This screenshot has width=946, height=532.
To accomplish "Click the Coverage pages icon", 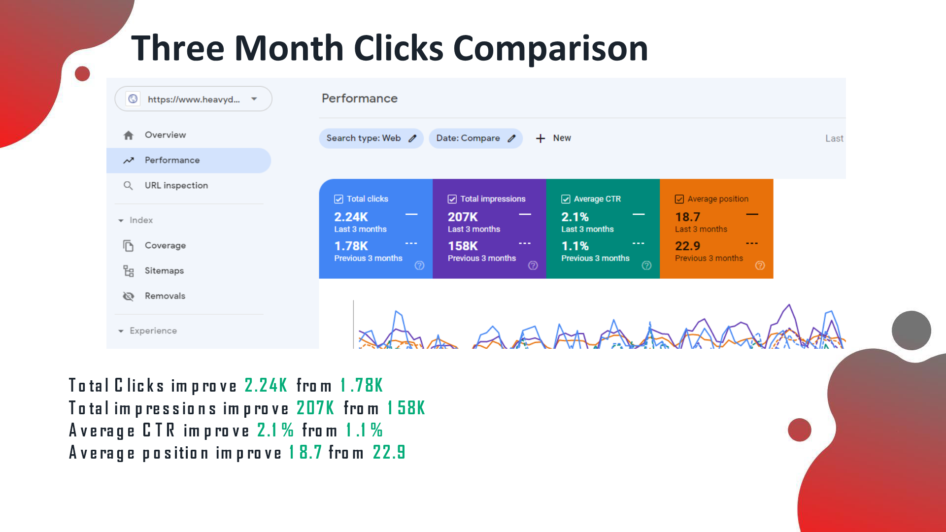I will (x=128, y=245).
